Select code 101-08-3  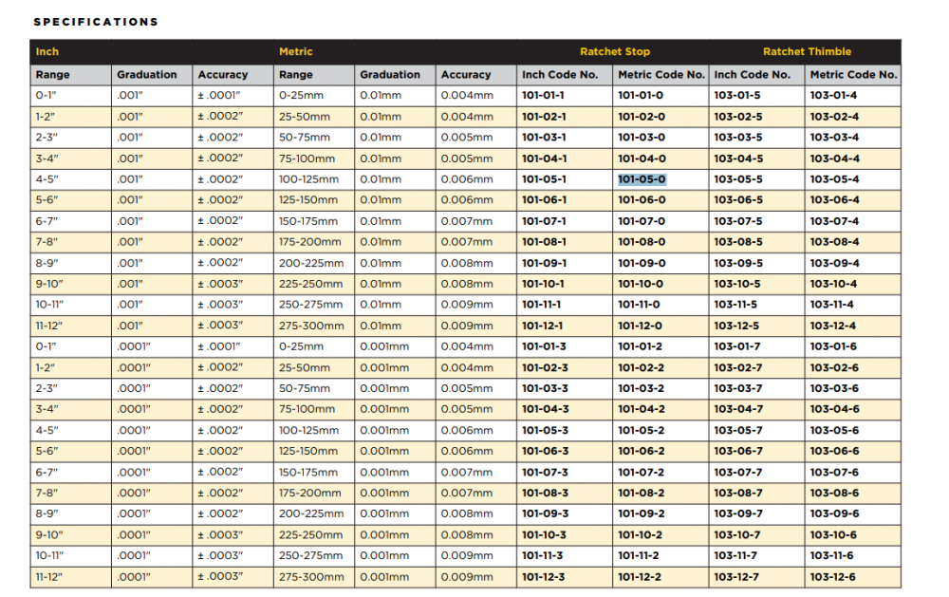click(x=546, y=493)
